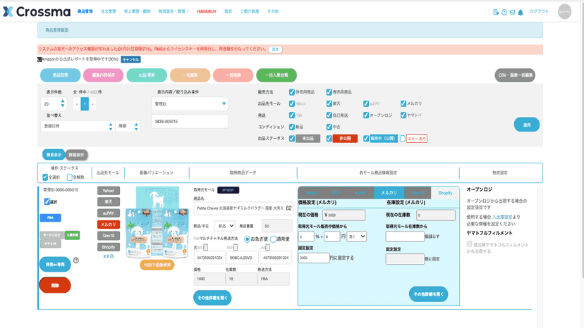Open the 1688AiBUY menu item
The image size is (584, 328).
[207, 11]
